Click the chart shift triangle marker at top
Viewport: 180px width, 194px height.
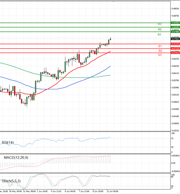tap(113, 2)
